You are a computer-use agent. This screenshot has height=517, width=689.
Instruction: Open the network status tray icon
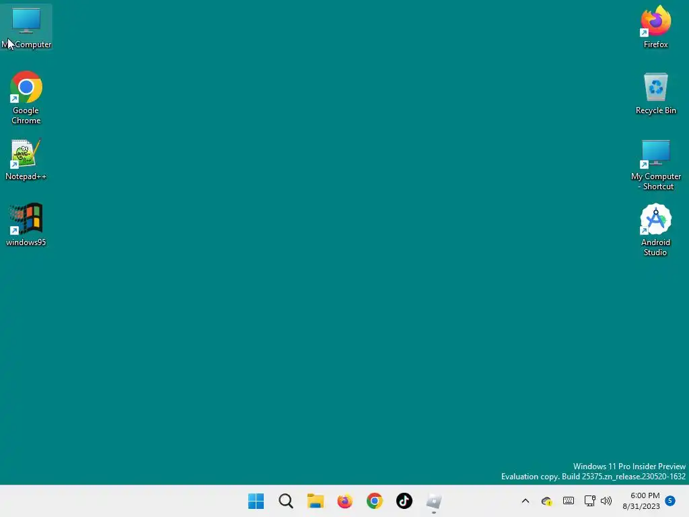click(x=589, y=501)
